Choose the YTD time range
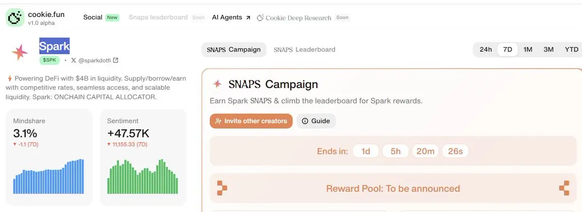The height and width of the screenshot is (212, 582). click(x=571, y=49)
